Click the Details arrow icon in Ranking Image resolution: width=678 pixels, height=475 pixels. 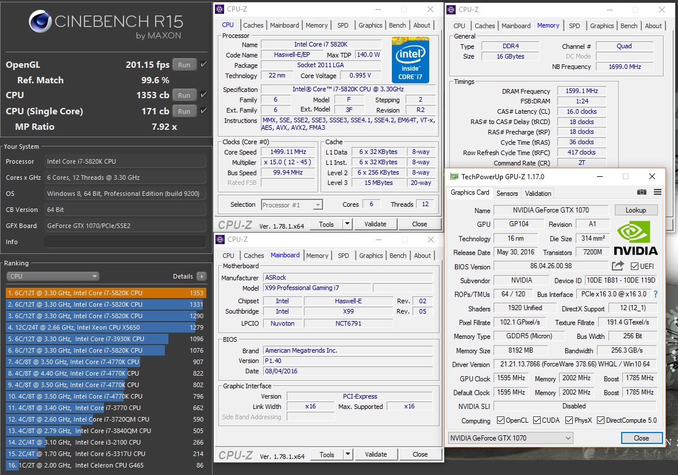click(202, 276)
